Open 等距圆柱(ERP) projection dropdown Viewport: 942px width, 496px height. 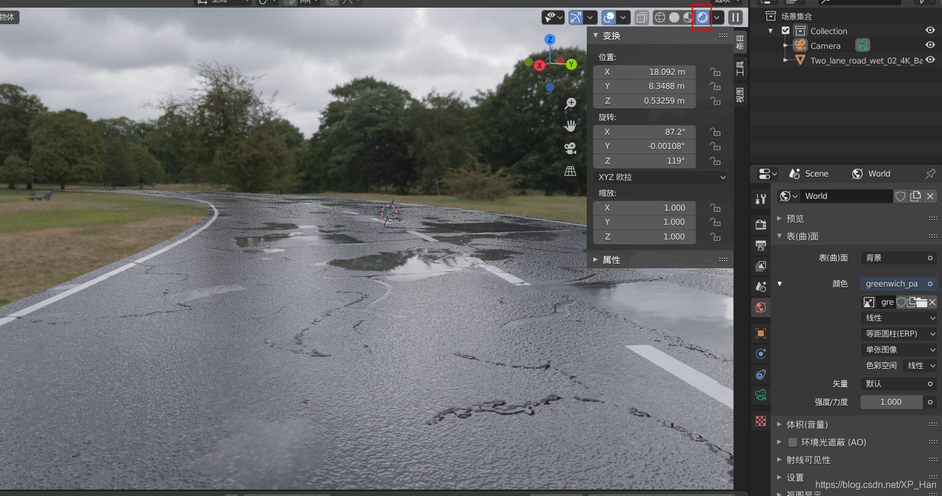(898, 334)
